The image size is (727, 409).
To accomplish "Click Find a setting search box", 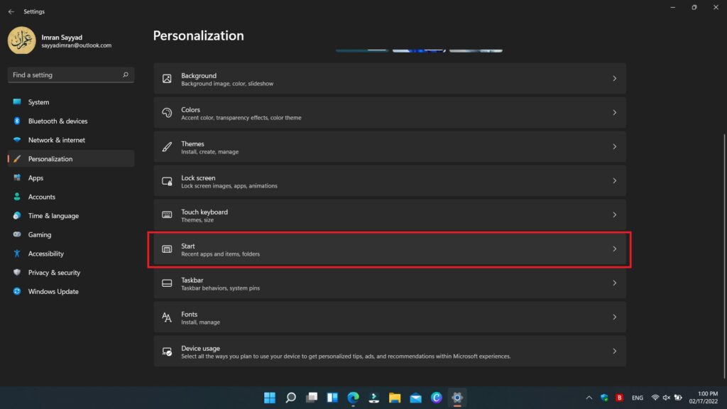I will coord(71,75).
